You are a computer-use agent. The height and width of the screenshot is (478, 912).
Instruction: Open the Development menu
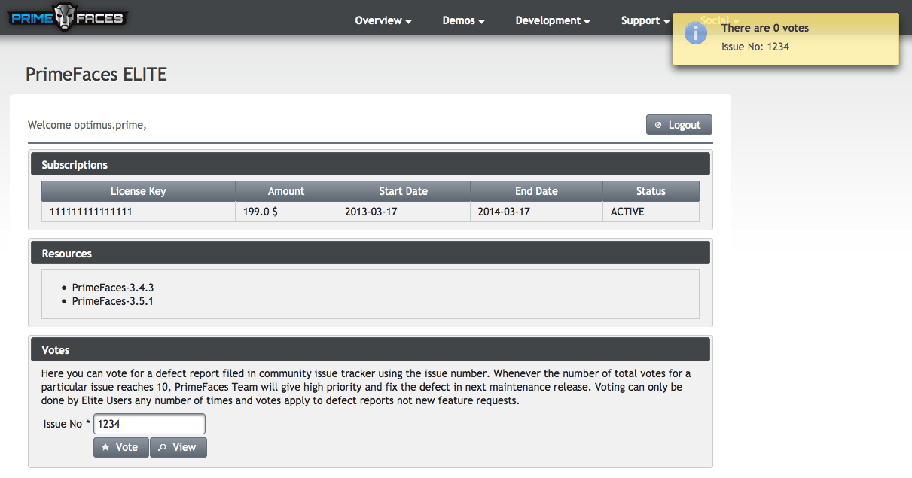tap(553, 20)
